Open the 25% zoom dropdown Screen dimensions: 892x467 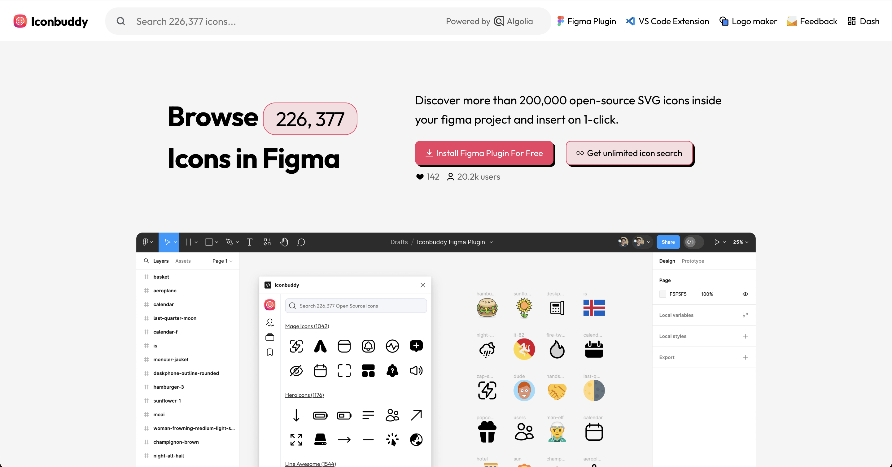pos(741,242)
